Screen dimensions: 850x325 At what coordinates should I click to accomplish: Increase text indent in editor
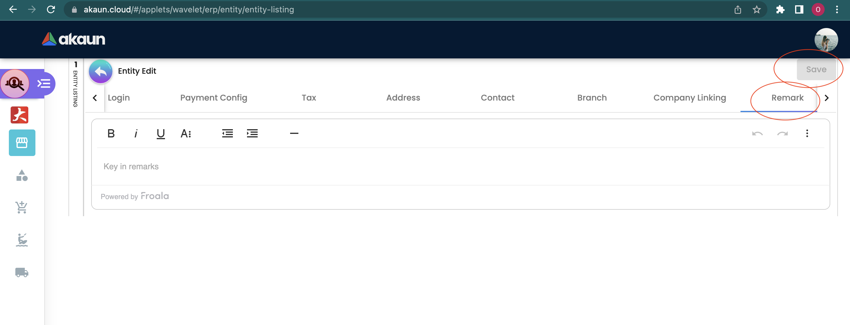252,134
